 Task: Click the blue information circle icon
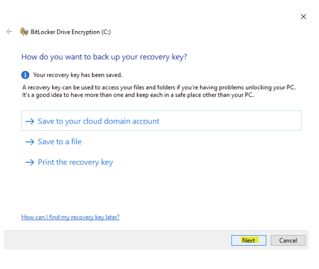pyautogui.click(x=25, y=75)
